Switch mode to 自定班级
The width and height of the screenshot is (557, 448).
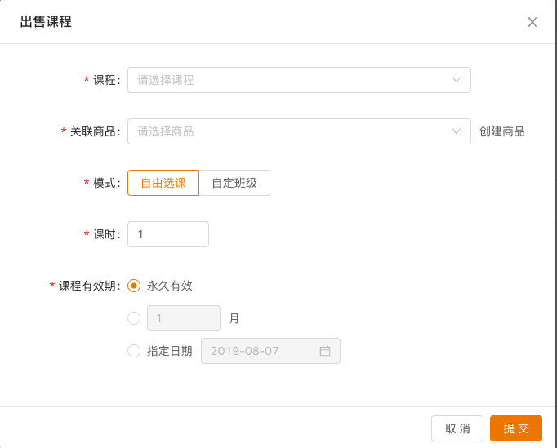pyautogui.click(x=234, y=183)
